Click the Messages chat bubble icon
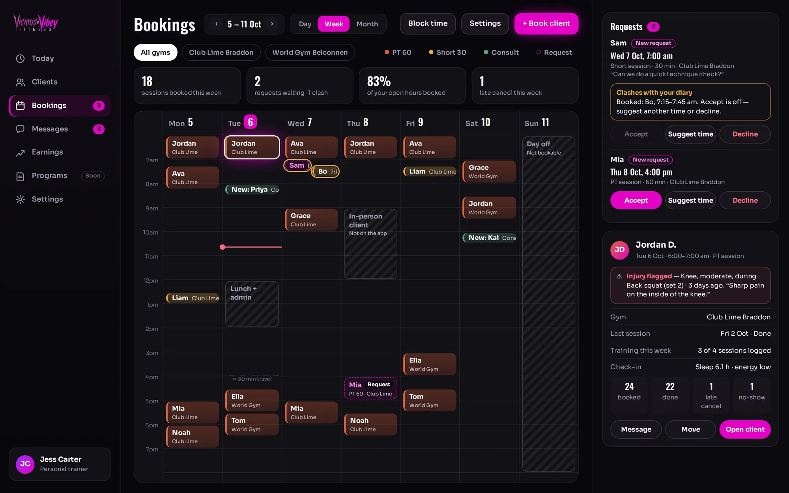Image resolution: width=789 pixels, height=493 pixels. pyautogui.click(x=20, y=129)
